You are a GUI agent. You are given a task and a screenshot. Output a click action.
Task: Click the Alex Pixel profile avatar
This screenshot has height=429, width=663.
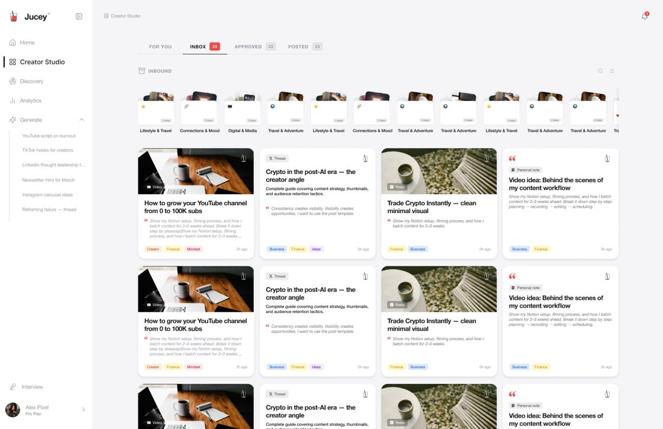(x=12, y=410)
